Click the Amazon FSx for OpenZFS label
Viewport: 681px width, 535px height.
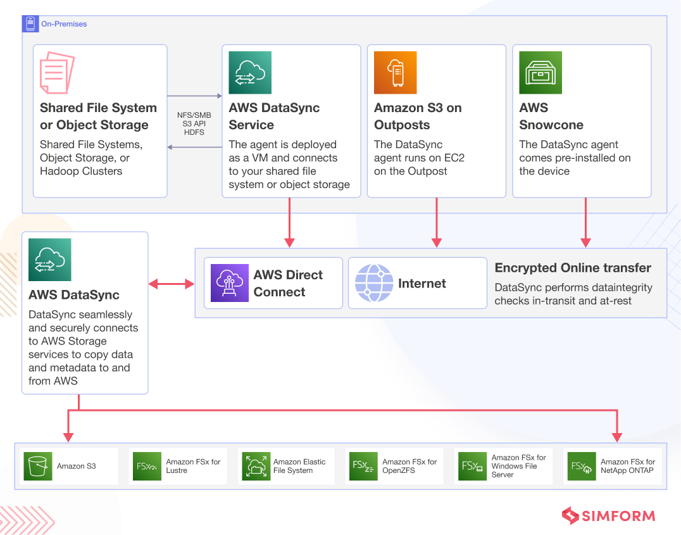[409, 467]
